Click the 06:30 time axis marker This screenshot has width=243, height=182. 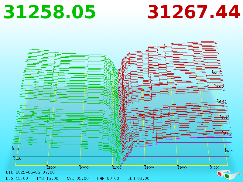(x=224, y=117)
